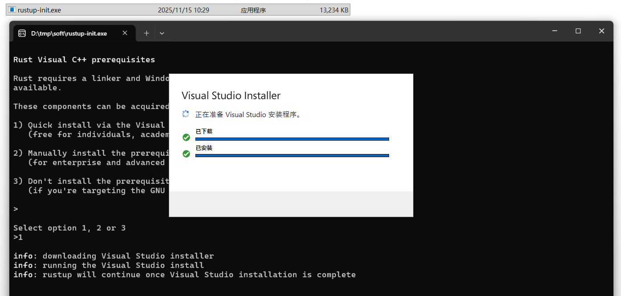
Task: Click 'info: downloading Visual Studio installer' line
Action: pos(114,256)
